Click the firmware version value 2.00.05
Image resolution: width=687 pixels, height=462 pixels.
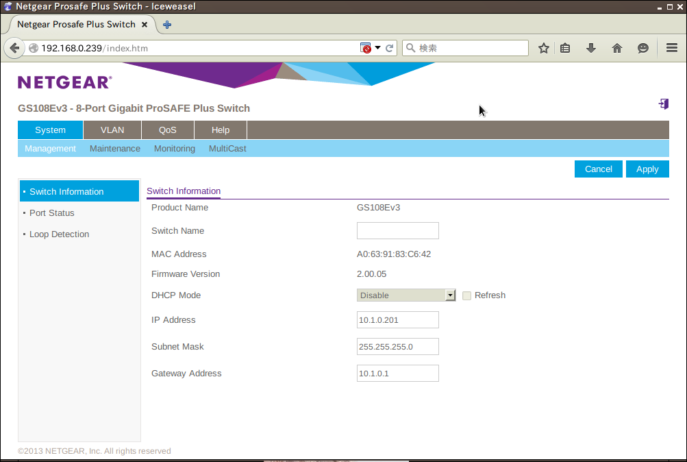(371, 274)
